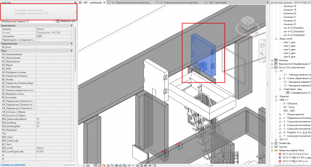Expand the Задание tree node
311x167 pixels.
[x=276, y=96]
